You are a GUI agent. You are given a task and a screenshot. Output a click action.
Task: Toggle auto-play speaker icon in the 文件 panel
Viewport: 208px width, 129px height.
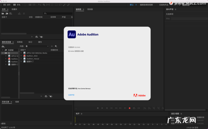pos(41,37)
